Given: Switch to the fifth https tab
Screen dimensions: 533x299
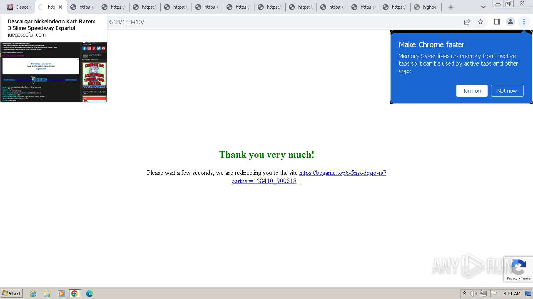Looking at the screenshot, I should (x=145, y=7).
